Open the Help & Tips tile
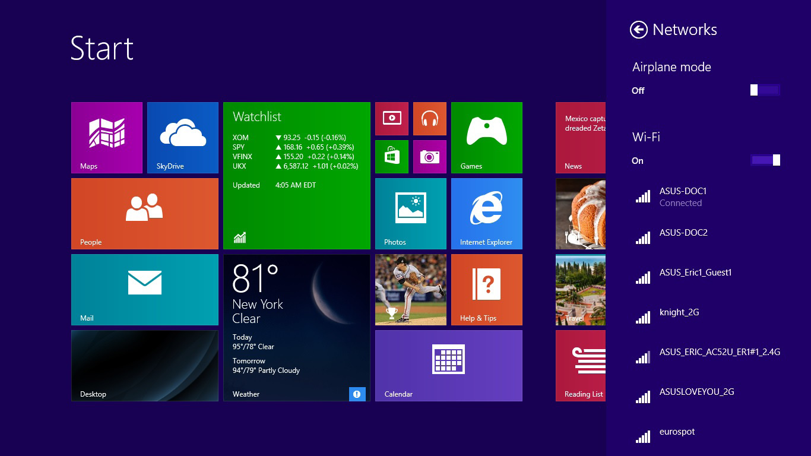 point(487,290)
